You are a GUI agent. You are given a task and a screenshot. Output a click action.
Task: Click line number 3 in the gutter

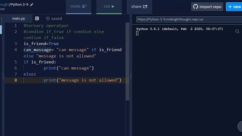coord(16,44)
